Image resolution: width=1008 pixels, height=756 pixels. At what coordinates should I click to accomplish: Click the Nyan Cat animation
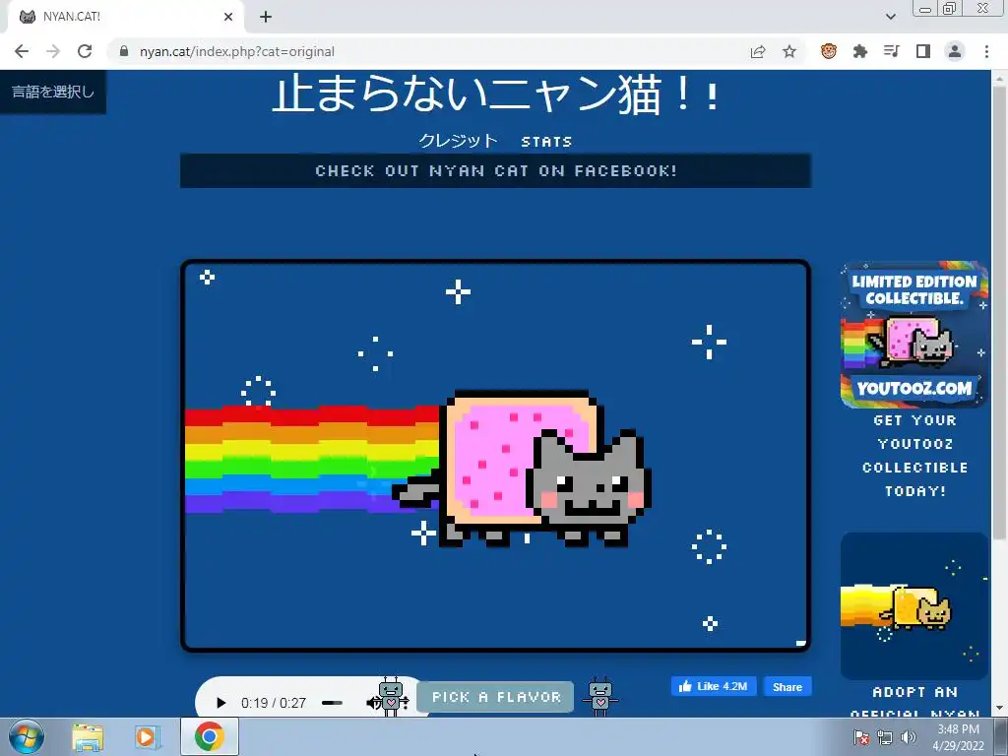coord(496,456)
